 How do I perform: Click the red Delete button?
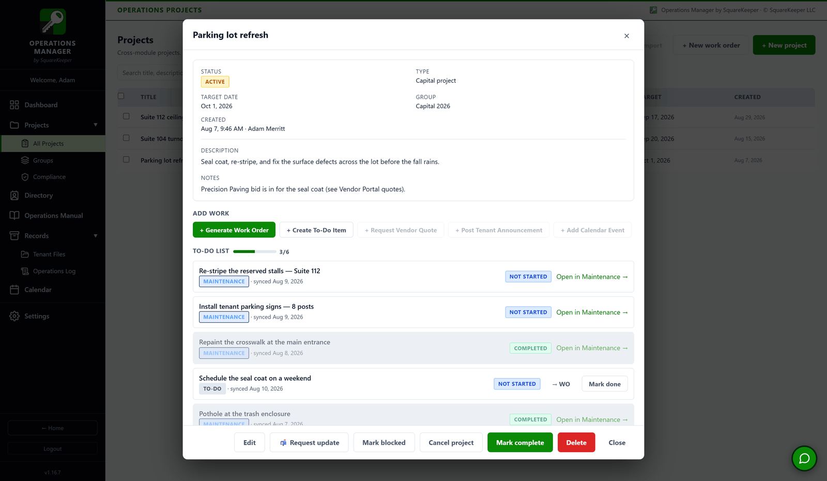[576, 443]
